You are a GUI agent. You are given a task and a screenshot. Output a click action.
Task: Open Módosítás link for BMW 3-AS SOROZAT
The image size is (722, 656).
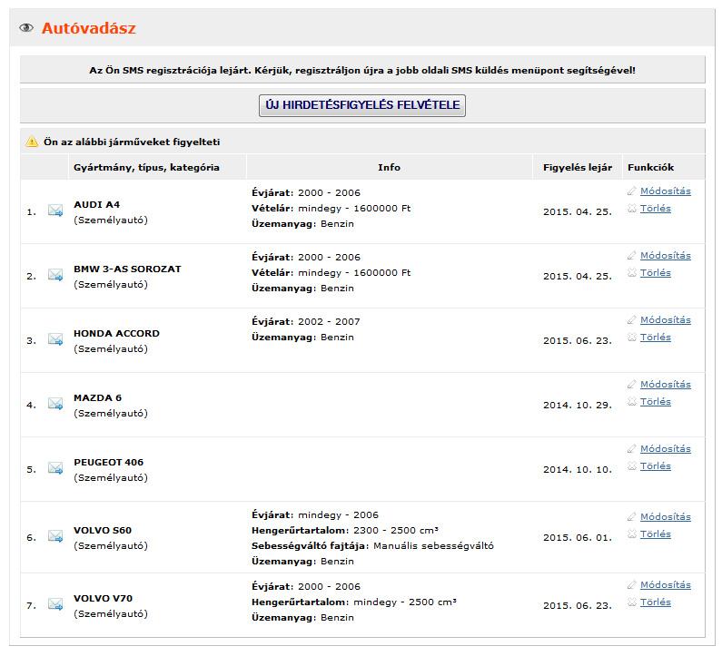tap(666, 256)
